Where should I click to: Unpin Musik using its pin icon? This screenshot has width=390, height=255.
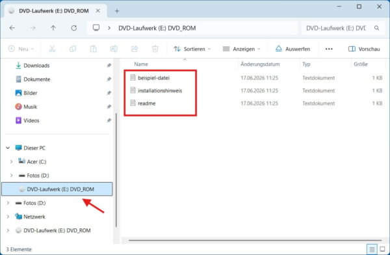coord(109,106)
